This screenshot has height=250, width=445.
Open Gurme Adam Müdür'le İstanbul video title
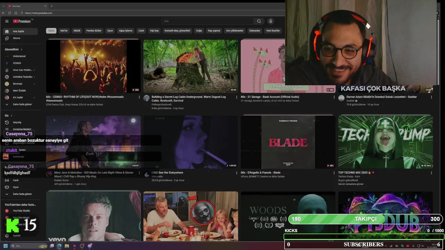381,97
